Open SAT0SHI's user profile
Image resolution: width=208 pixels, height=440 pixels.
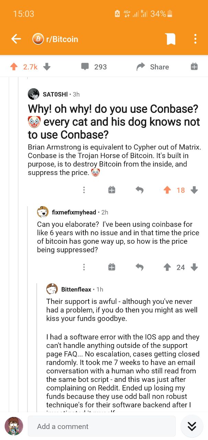[55, 94]
